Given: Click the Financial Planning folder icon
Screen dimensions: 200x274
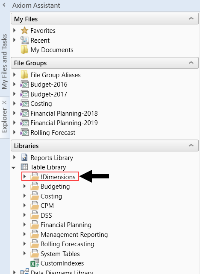Looking at the screenshot, I should pyautogui.click(x=35, y=224).
